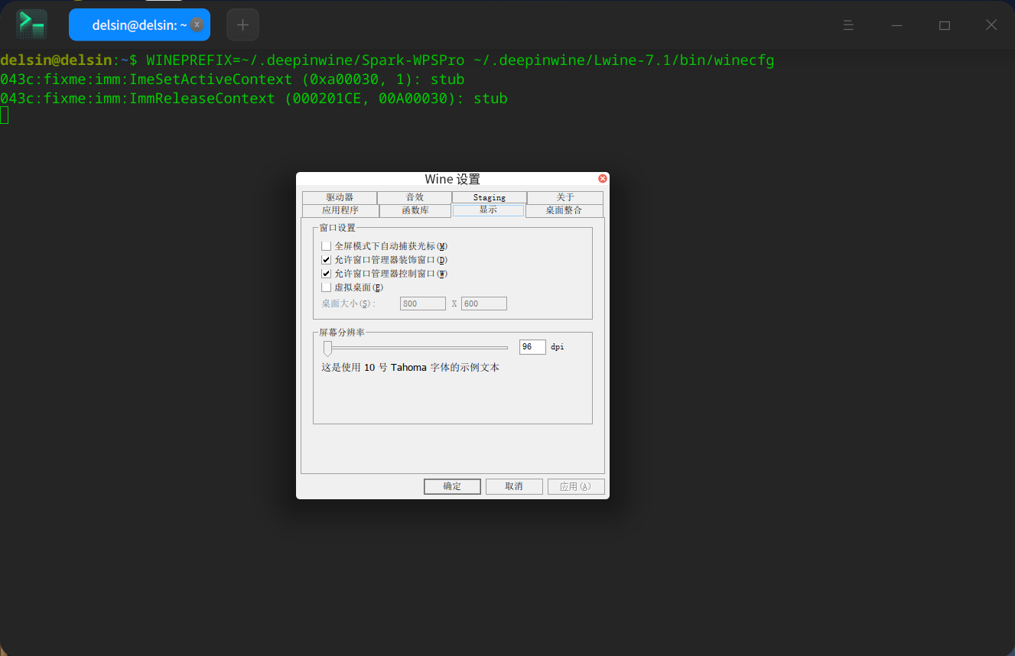
Task: Enable 全屏模式下自动捕获光标 option
Action: tap(326, 245)
